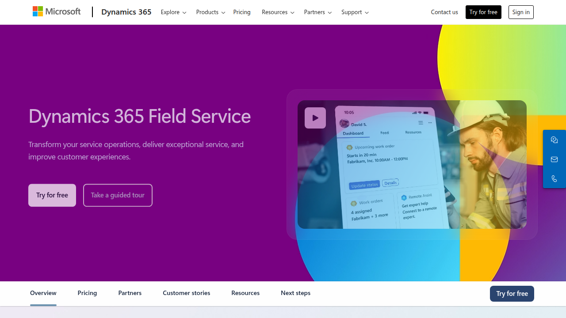Select the Resources tab in the section bar
The width and height of the screenshot is (566, 318).
pos(245,293)
